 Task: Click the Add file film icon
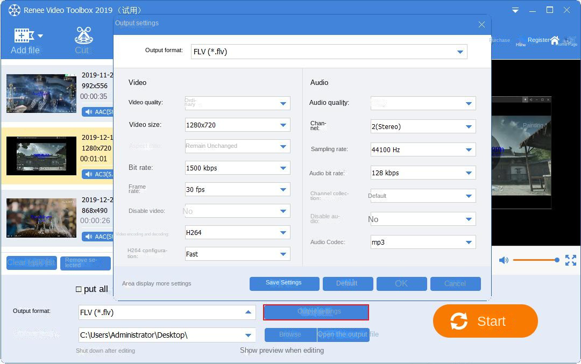(x=24, y=36)
